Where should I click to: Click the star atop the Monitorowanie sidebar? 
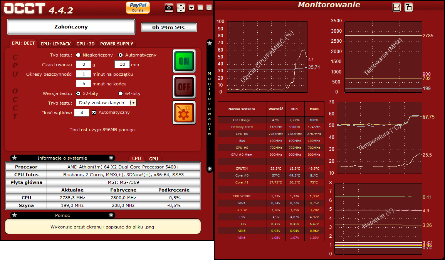click(210, 43)
